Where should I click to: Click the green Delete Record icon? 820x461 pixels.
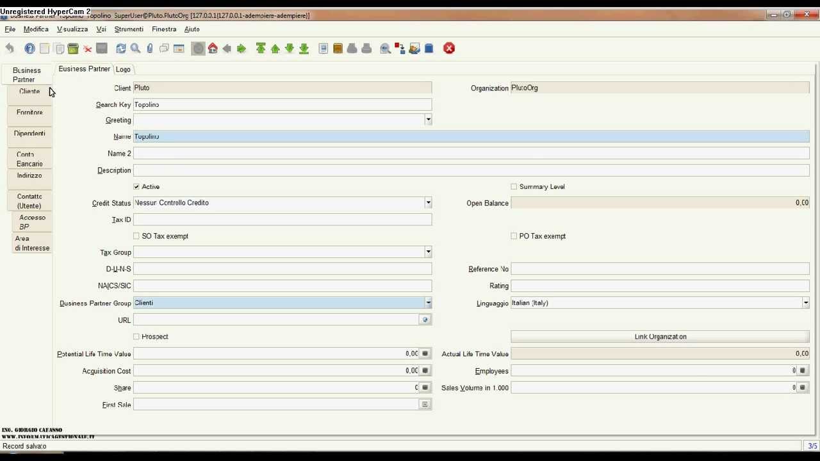tap(73, 49)
